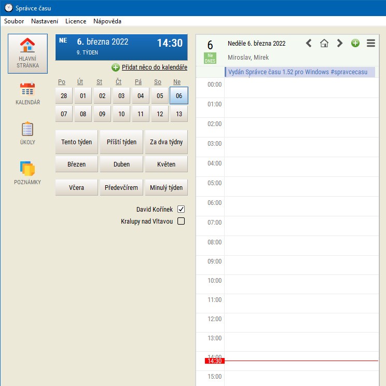Viewport: 386px width, 386px height.
Task: Open the Nastavení menu
Action: pyautogui.click(x=45, y=21)
